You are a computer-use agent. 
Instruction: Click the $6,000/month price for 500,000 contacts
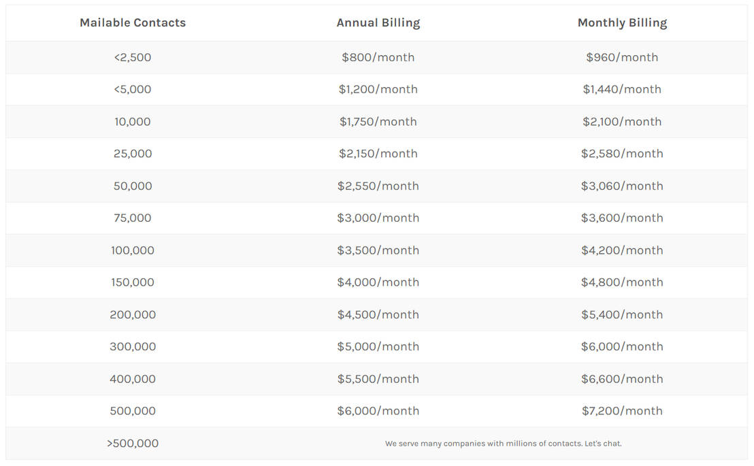(x=378, y=411)
